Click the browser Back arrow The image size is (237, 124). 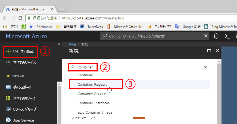point(5,18)
